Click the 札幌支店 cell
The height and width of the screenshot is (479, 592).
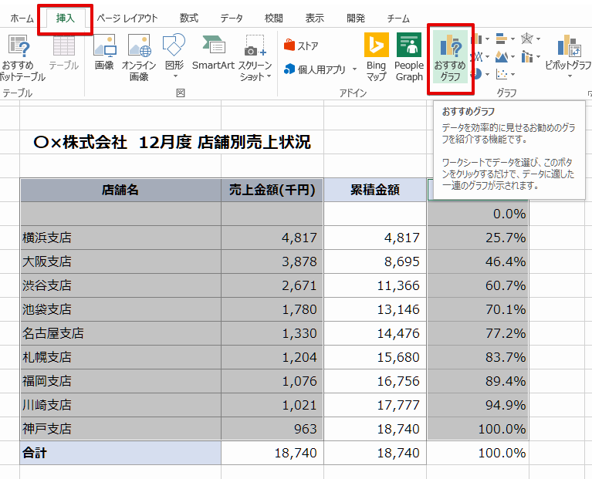click(x=120, y=357)
